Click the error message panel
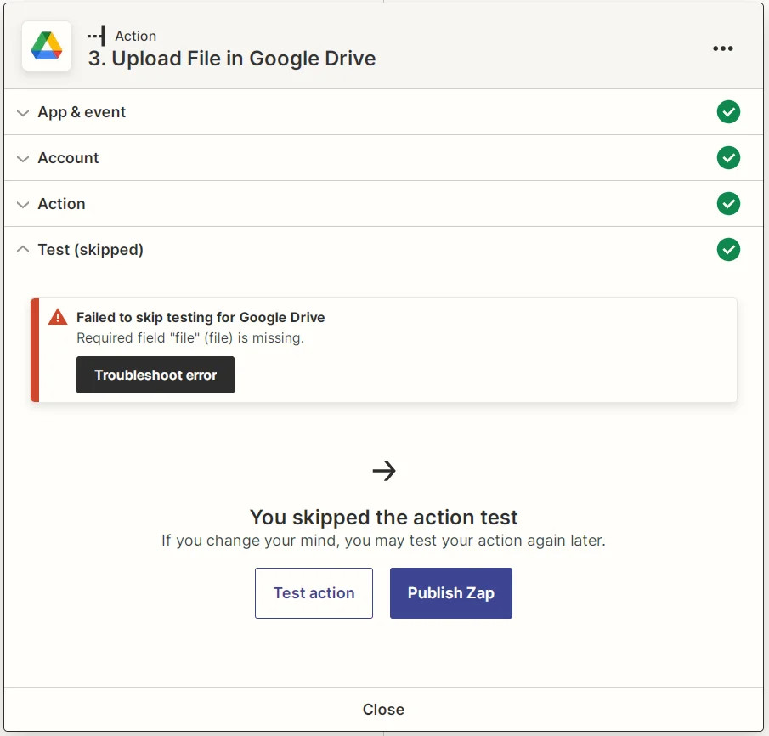This screenshot has height=736, width=769. [x=384, y=348]
